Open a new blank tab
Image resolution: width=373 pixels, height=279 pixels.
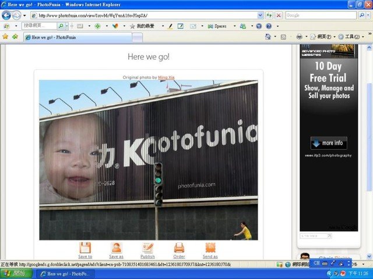point(138,37)
